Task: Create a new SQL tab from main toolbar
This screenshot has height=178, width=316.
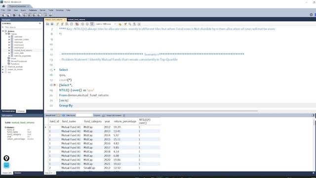Action: click(x=3, y=15)
